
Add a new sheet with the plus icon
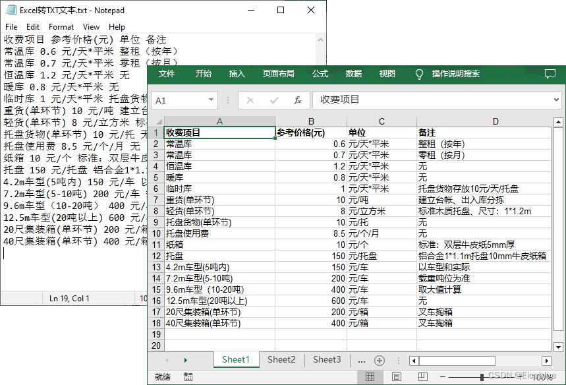[x=380, y=360]
